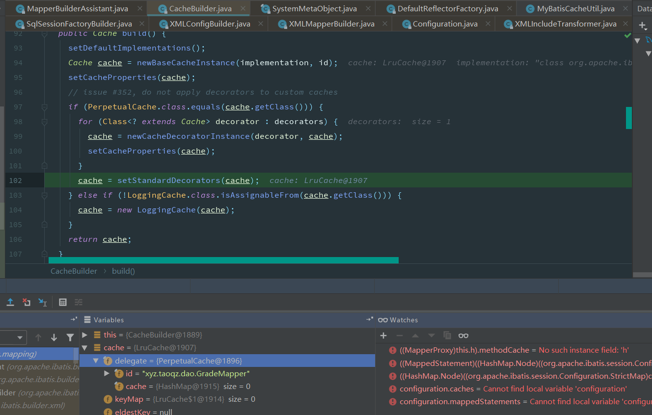Screen dimensions: 652x415
Task: Select next frame with down arrow
Action: pos(54,337)
